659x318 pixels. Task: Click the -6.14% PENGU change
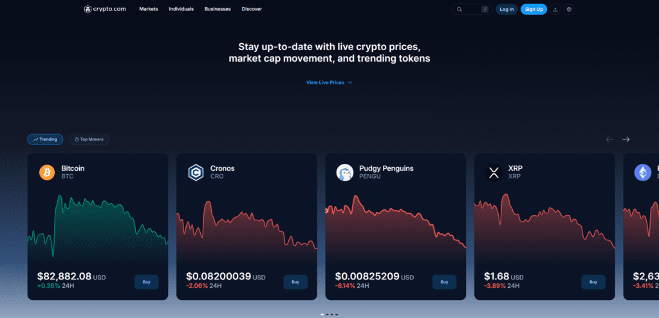346,286
